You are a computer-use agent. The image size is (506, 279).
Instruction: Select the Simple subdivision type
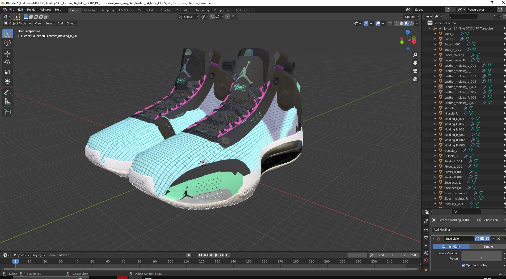point(488,247)
